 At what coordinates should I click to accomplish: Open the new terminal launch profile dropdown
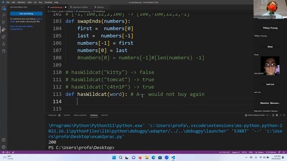(x=270, y=115)
